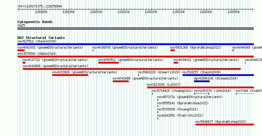Click the nsv4043698 variant label

click(x=55, y=66)
